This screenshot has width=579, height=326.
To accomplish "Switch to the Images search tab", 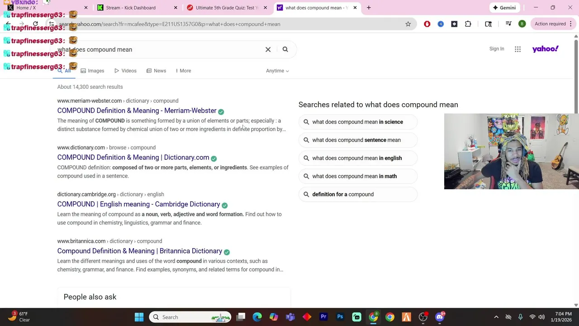I will click(92, 71).
